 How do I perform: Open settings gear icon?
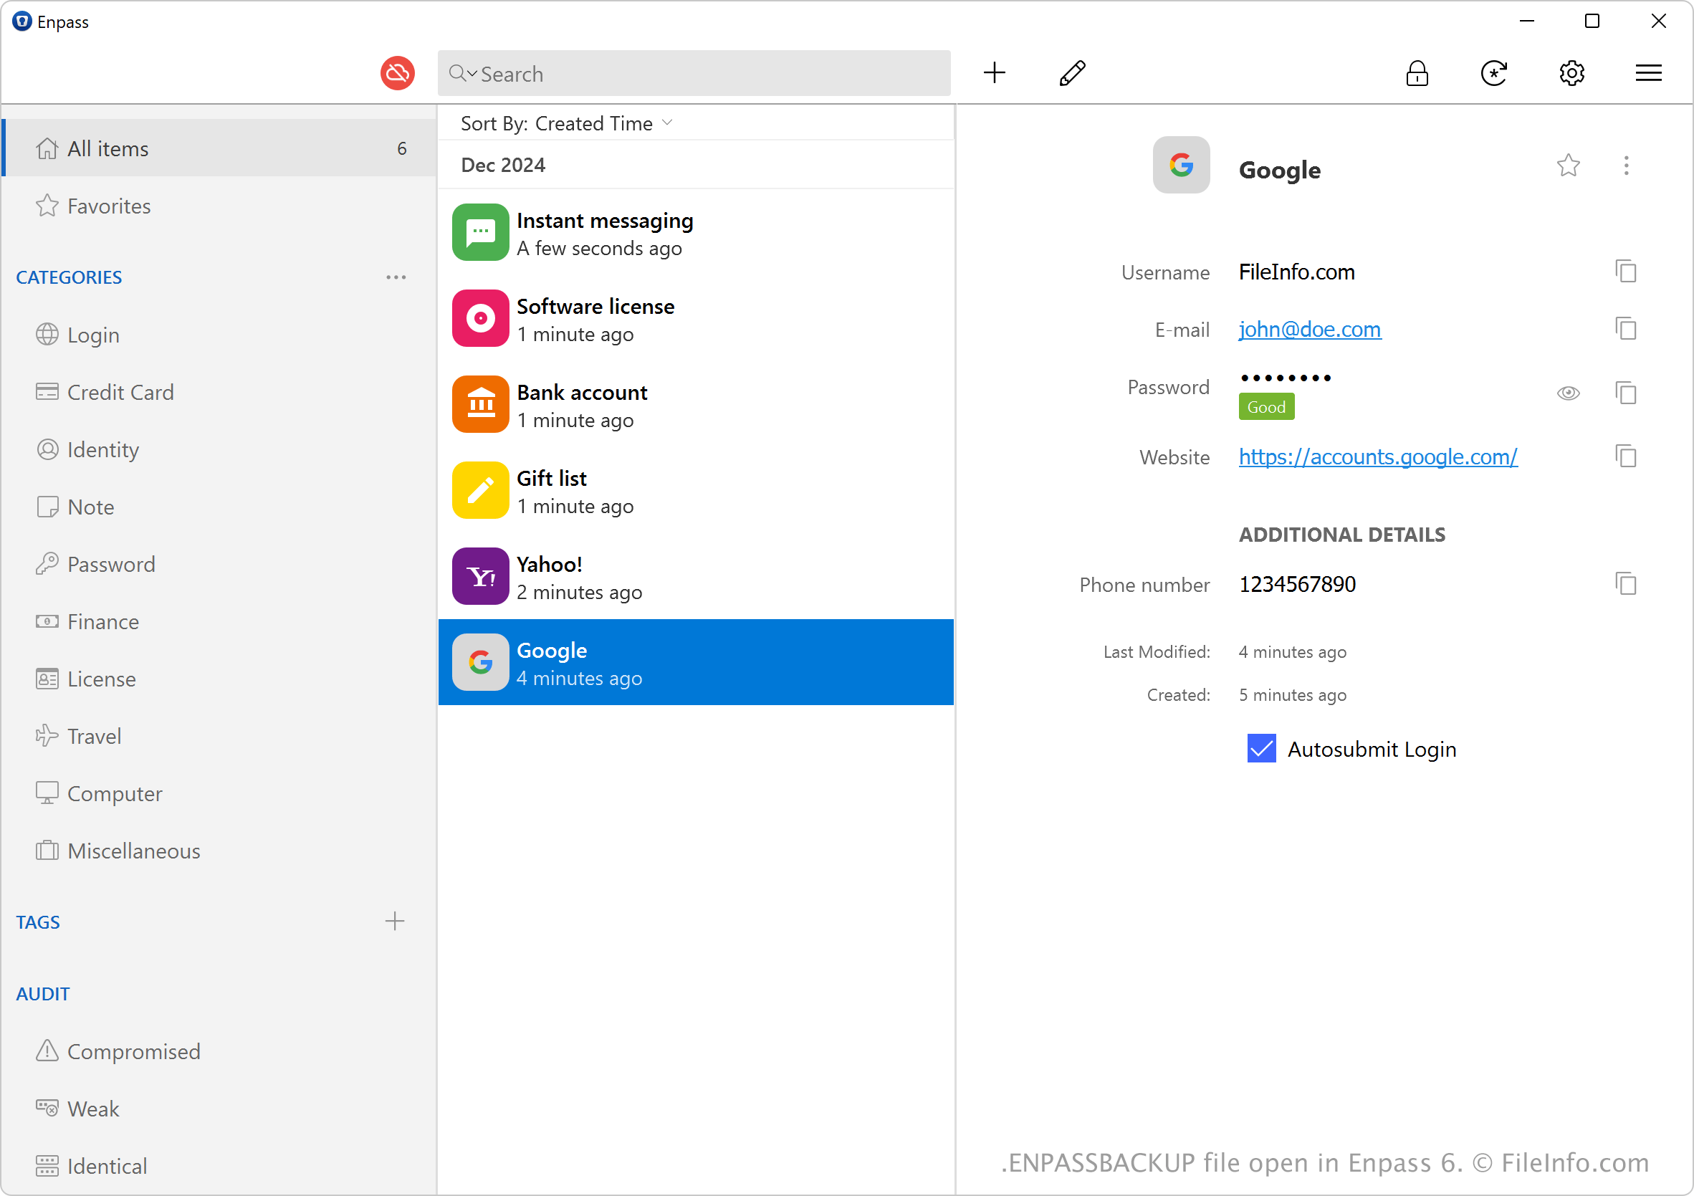point(1571,73)
